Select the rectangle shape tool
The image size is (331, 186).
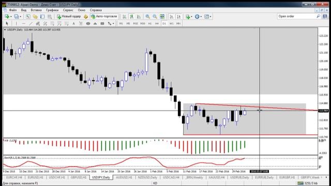pos(102,23)
